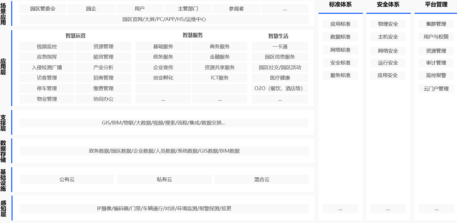Open the 入侵检测广播 item
The image size is (457, 223).
(47, 68)
